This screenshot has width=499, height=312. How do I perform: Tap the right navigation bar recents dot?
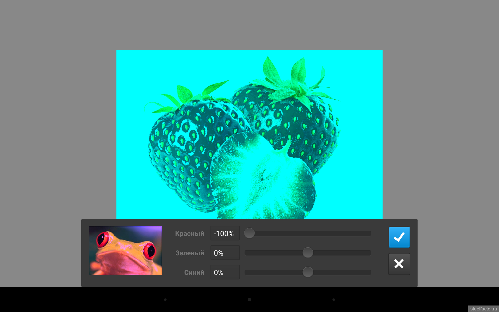click(334, 300)
